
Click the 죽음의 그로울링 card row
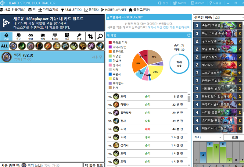coord(218,25)
